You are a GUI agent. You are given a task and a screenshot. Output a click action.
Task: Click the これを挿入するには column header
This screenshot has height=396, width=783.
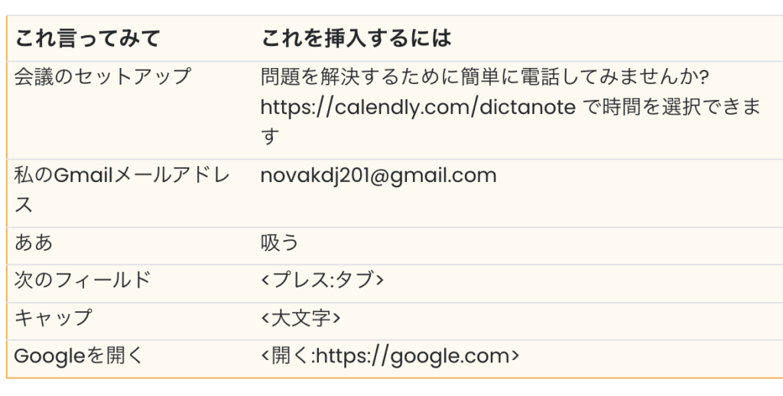pyautogui.click(x=356, y=38)
